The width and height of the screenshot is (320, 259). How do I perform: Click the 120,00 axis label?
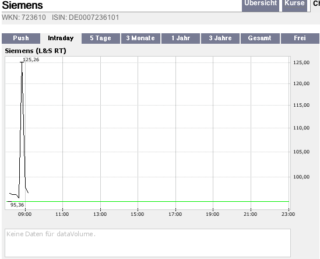pos(301,83)
